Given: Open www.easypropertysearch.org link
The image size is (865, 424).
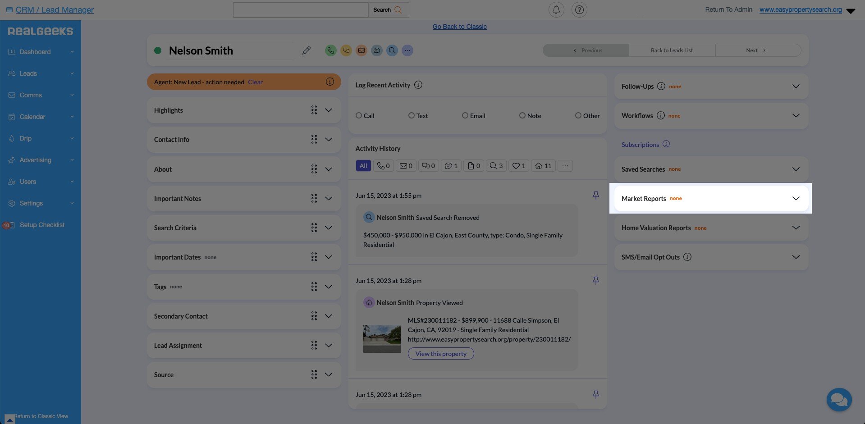Looking at the screenshot, I should (801, 9).
